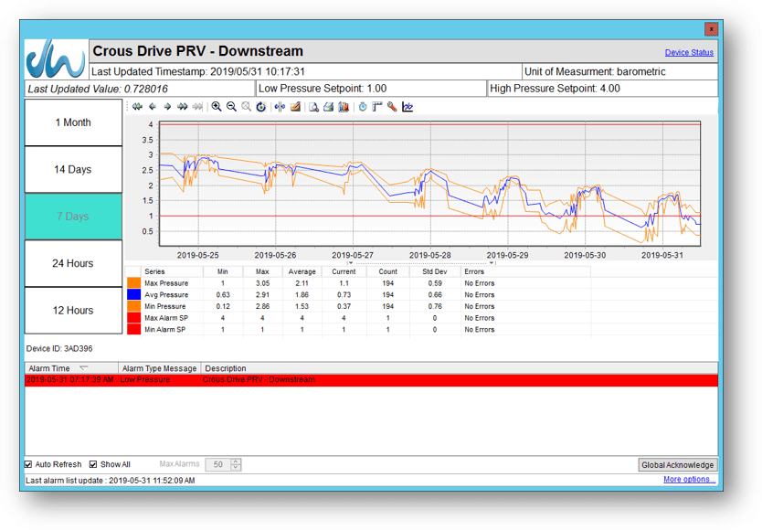Screen dimensions: 762x530
Task: Select the Avg Pressure series row label
Action: [166, 294]
